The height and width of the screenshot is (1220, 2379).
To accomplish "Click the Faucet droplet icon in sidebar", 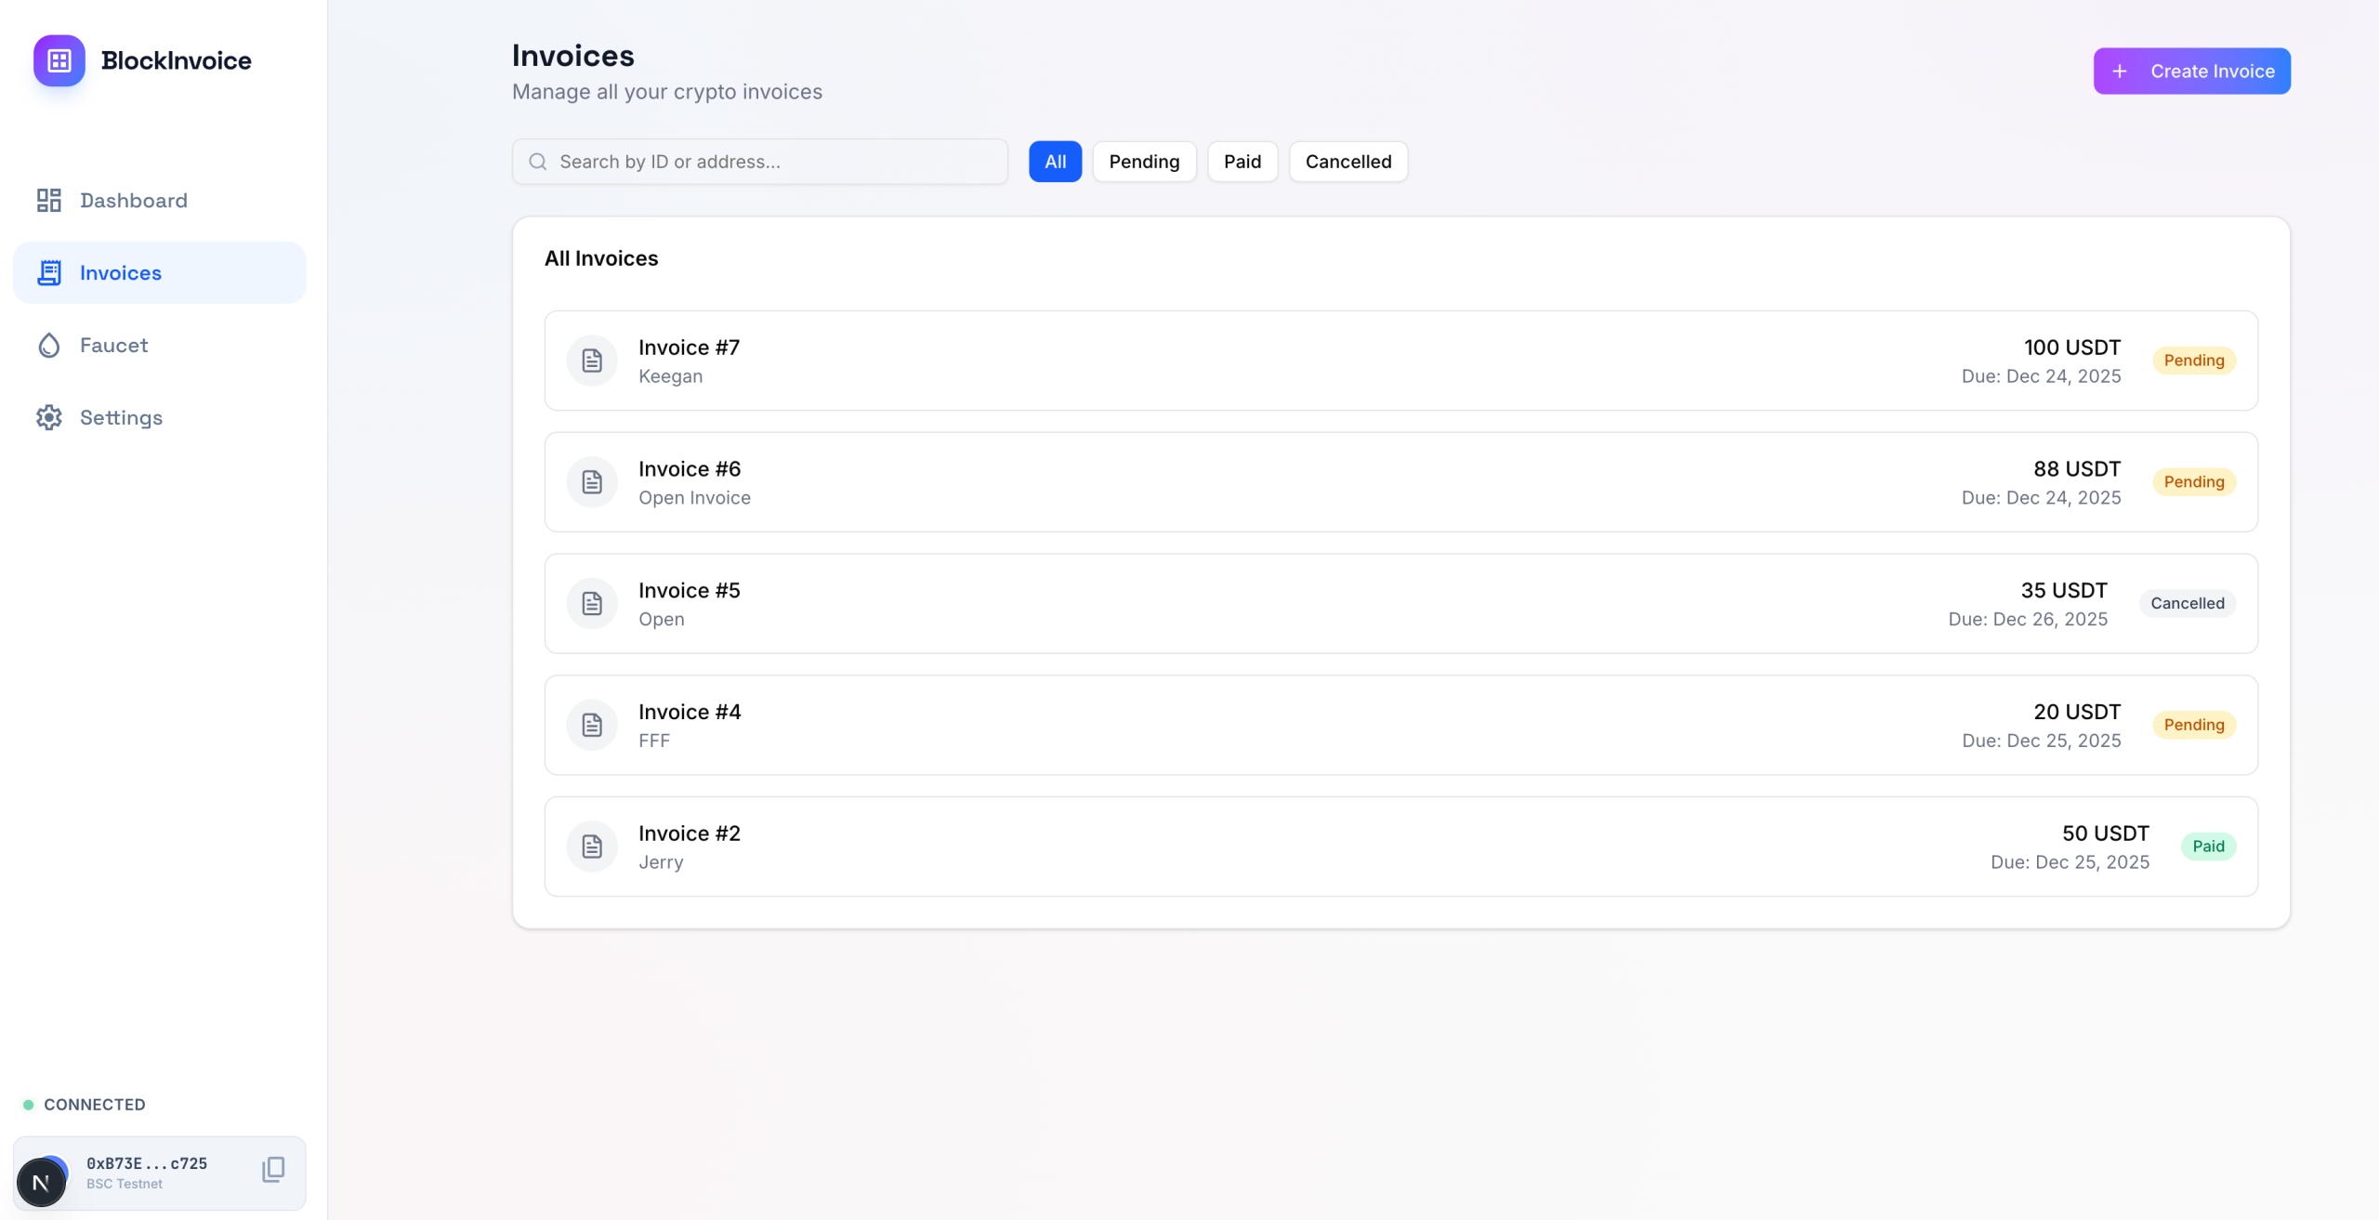I will click(x=49, y=346).
